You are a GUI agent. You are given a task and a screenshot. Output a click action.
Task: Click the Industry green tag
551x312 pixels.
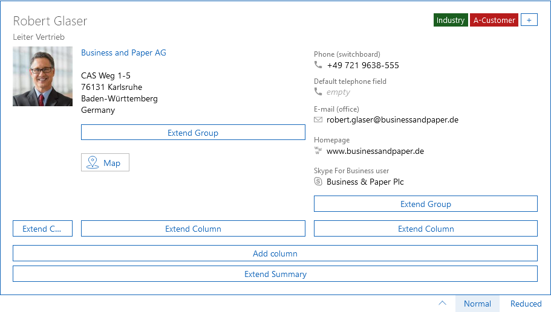[450, 21]
